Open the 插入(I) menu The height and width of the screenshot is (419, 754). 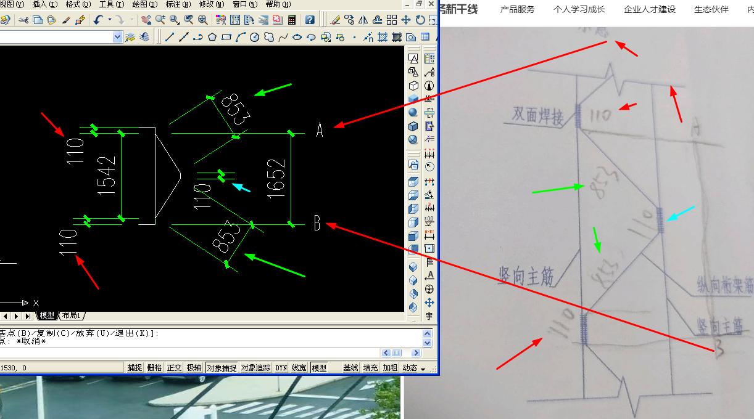click(44, 4)
